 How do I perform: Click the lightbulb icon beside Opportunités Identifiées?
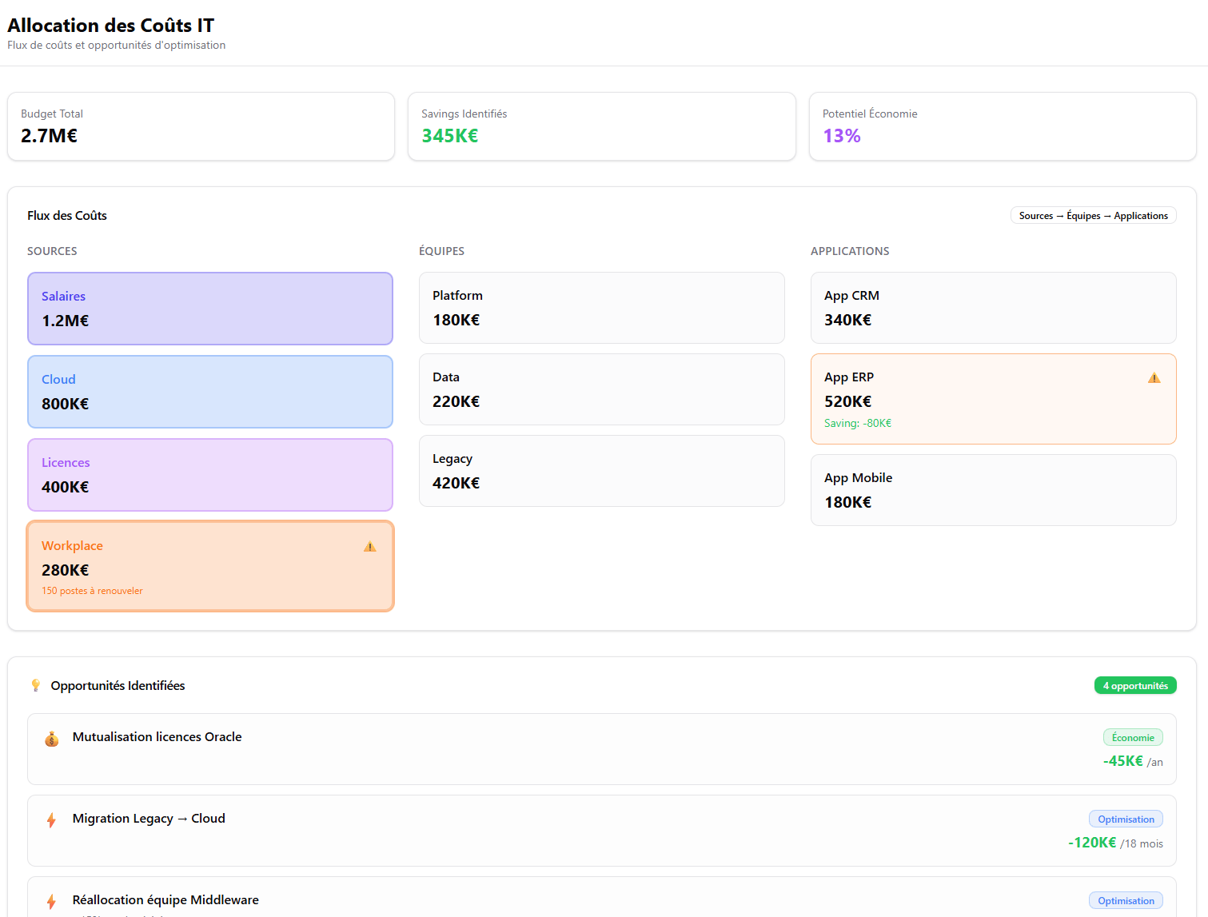[x=36, y=685]
